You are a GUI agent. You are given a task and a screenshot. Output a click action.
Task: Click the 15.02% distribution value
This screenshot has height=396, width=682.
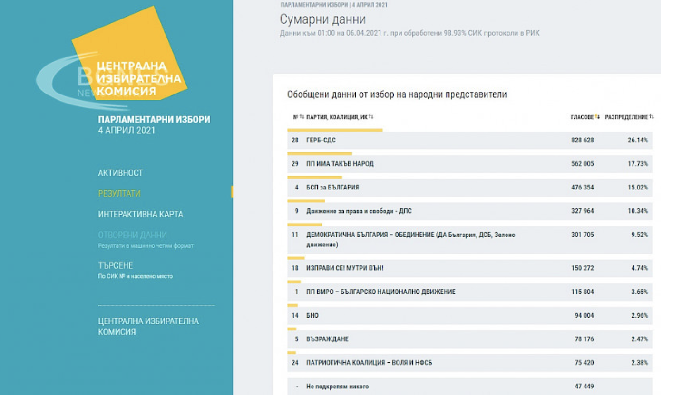point(638,188)
